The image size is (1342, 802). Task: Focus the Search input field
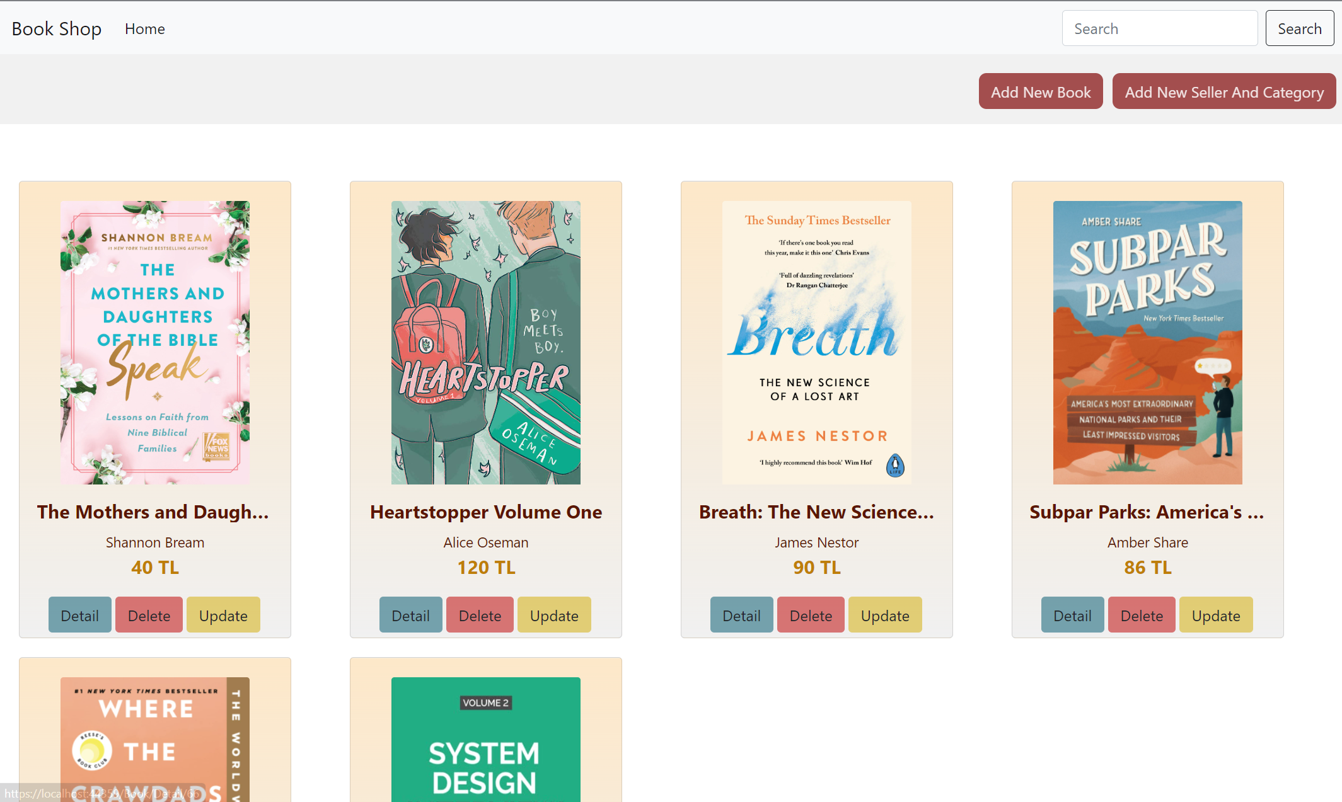click(1159, 29)
